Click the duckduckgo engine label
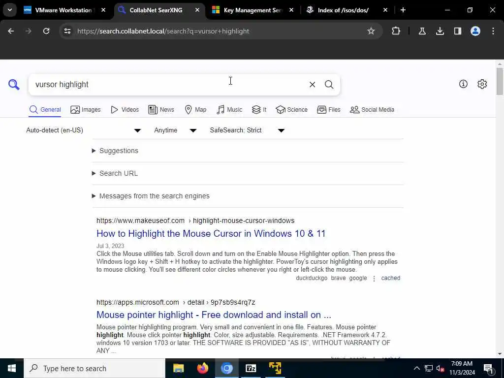This screenshot has height=378, width=504. coord(312,278)
